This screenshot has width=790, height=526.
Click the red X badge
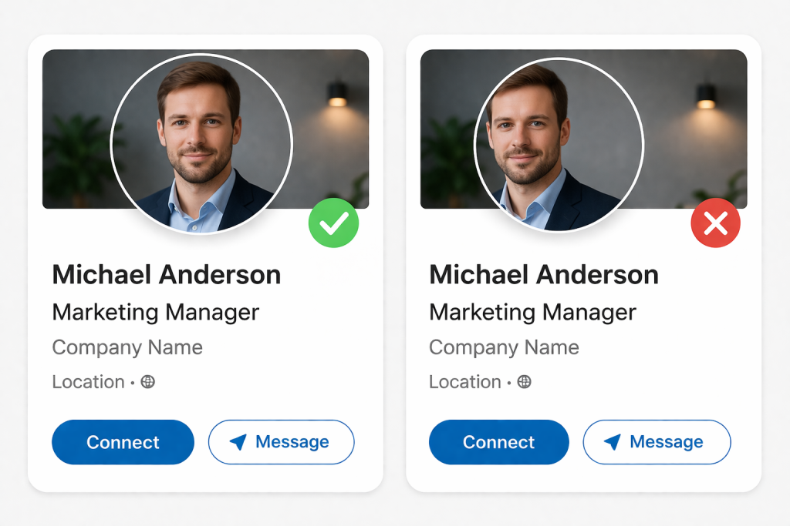pyautogui.click(x=715, y=223)
